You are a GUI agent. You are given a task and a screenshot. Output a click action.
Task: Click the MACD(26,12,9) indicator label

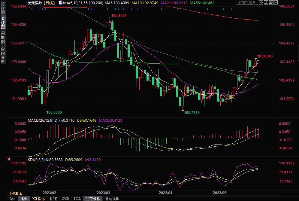[41, 120]
